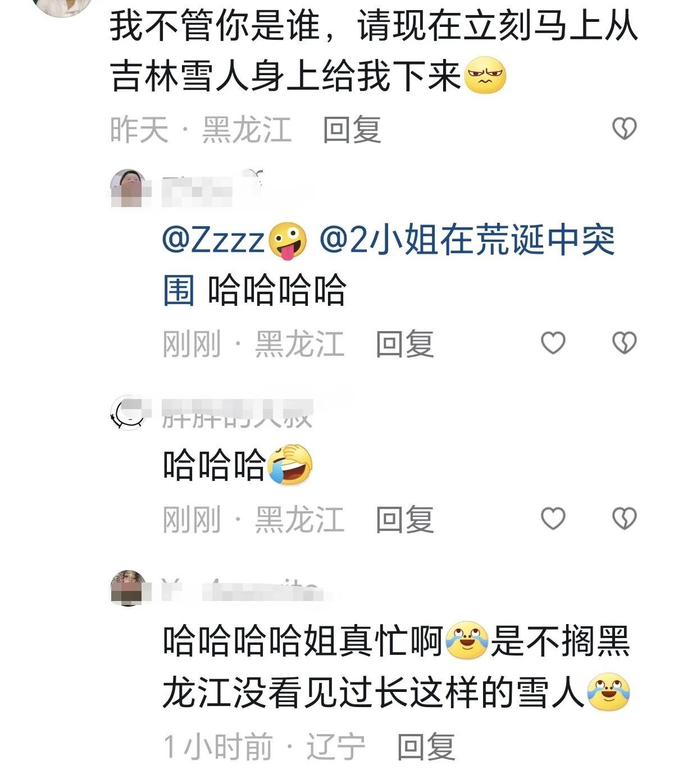Like the 哈哈哈 laughing emoji comment

[553, 519]
